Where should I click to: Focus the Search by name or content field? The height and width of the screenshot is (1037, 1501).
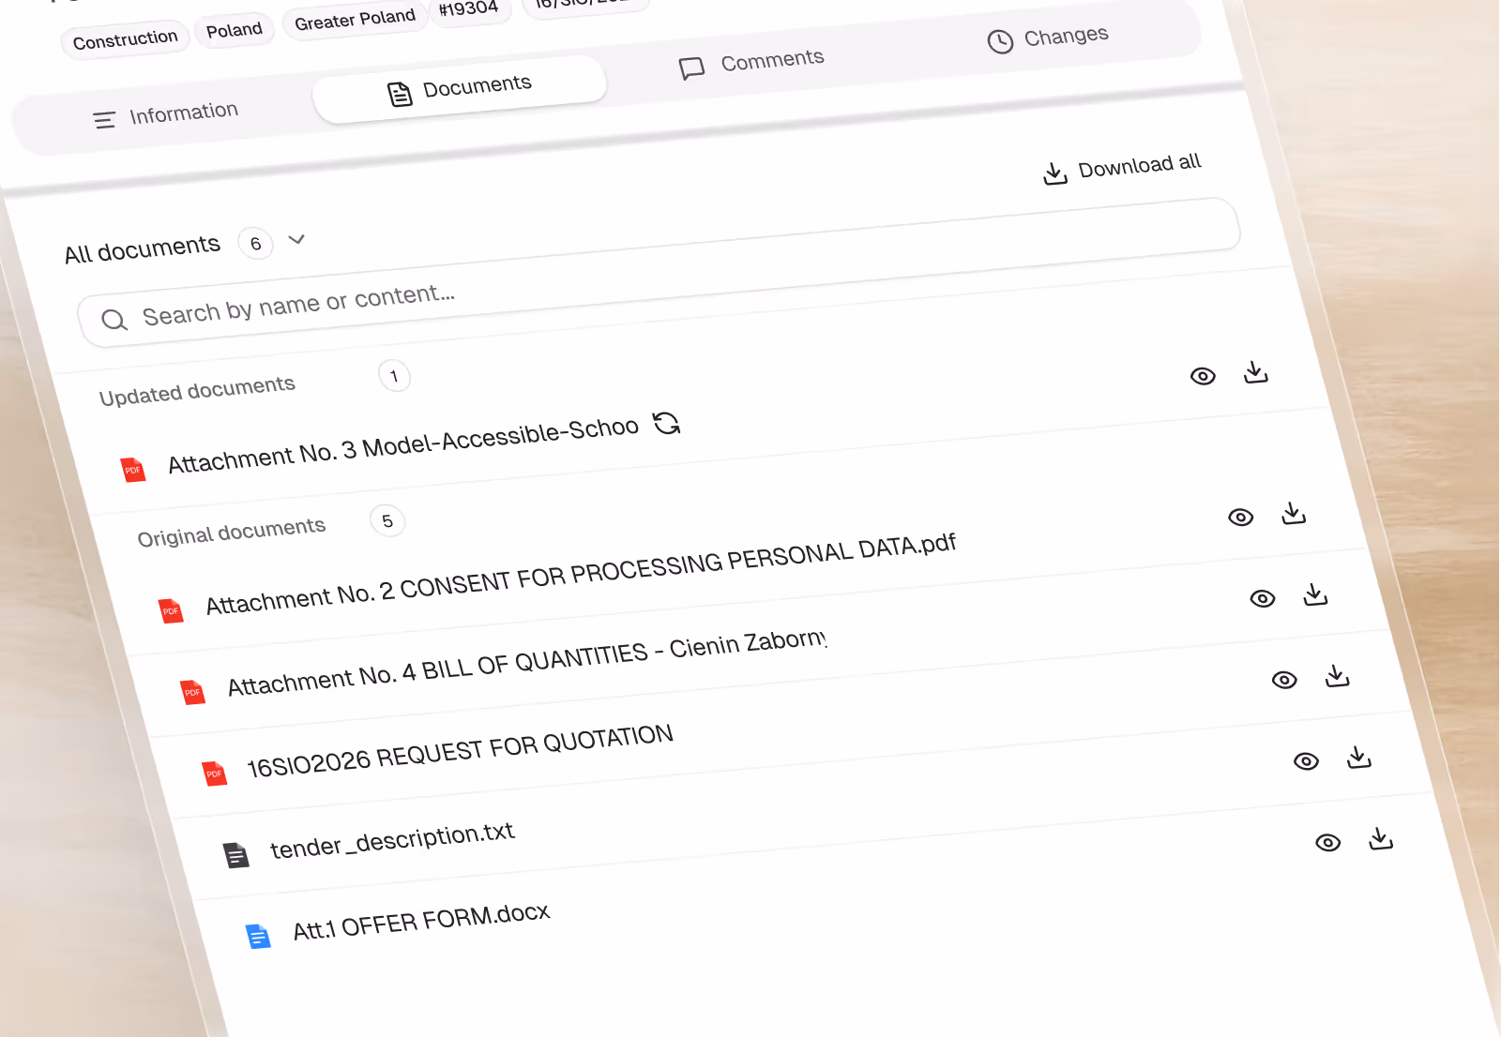659,273
